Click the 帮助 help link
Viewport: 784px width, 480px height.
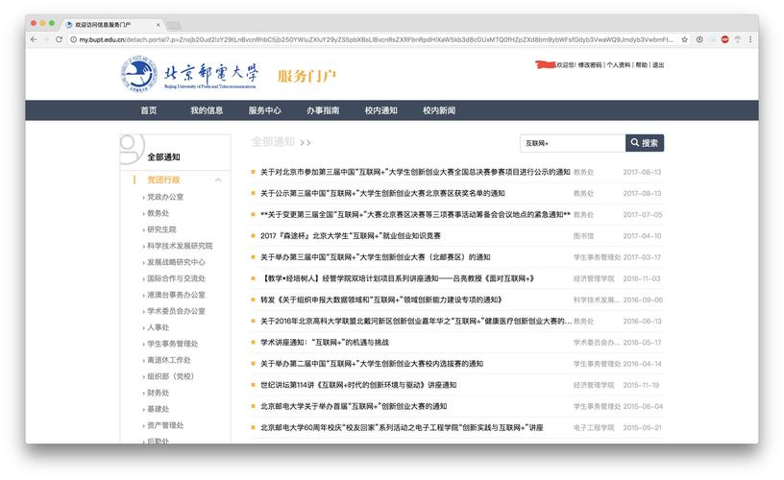[642, 65]
